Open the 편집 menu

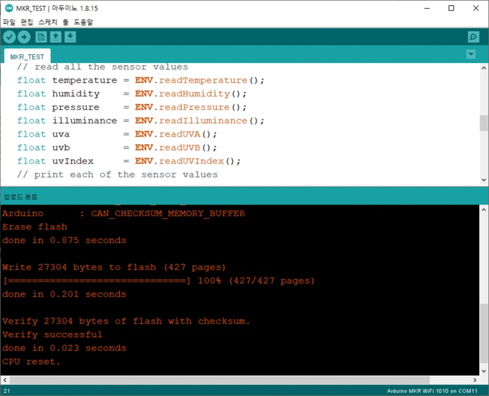pos(27,22)
